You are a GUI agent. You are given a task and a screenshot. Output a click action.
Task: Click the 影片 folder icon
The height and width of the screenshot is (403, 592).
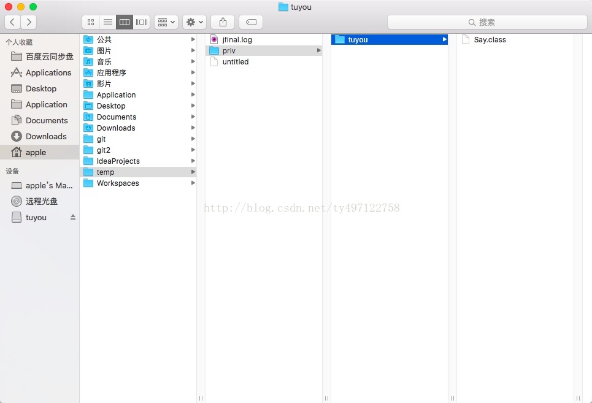tap(88, 84)
